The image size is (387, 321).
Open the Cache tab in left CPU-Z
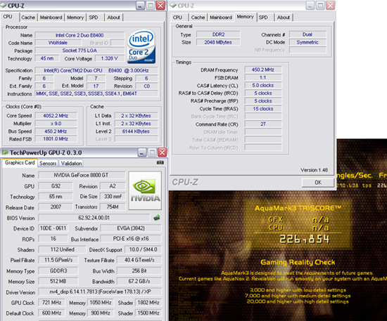(x=28, y=18)
